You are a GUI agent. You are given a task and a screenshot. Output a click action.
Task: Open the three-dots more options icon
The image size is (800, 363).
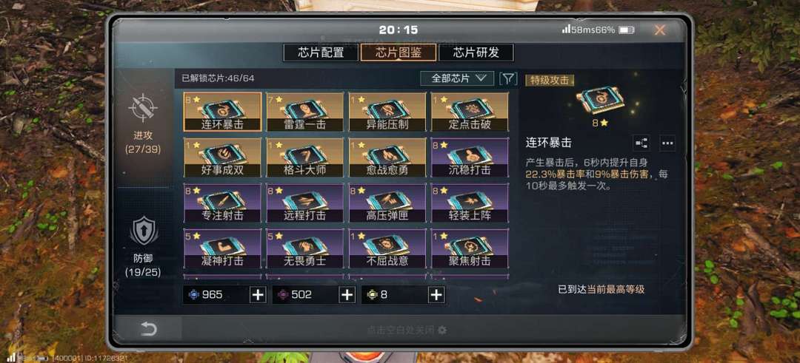[x=667, y=143]
